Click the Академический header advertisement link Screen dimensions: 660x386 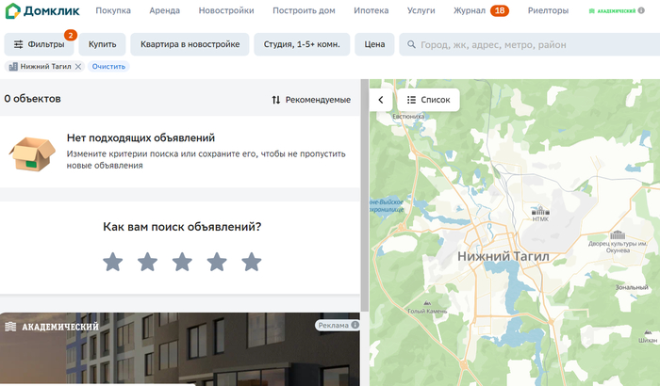coord(613,11)
